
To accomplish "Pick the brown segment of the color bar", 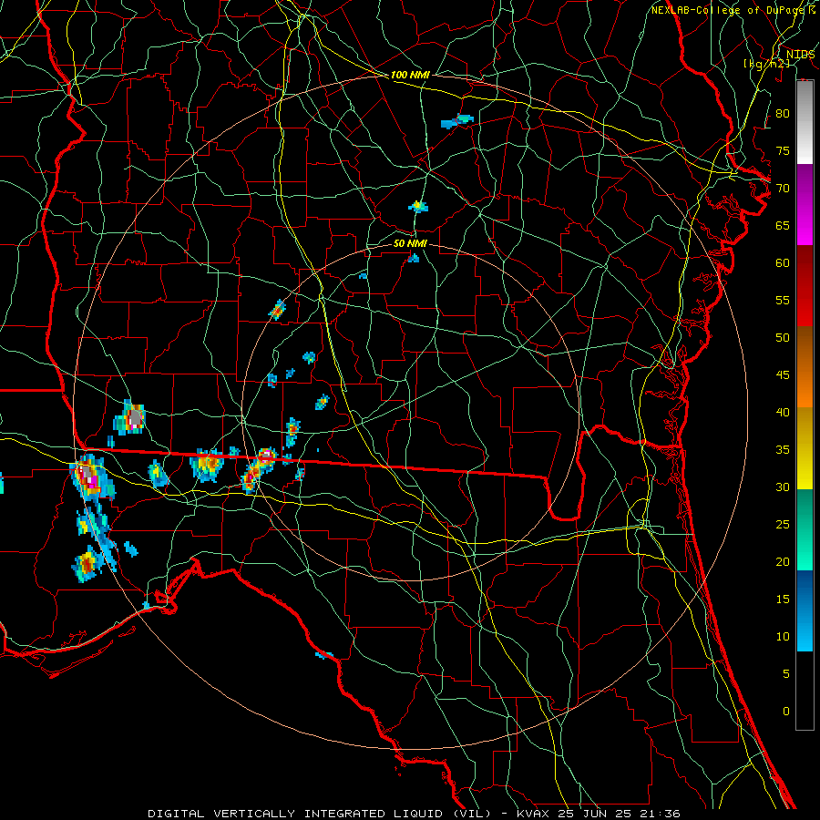I will (x=805, y=366).
